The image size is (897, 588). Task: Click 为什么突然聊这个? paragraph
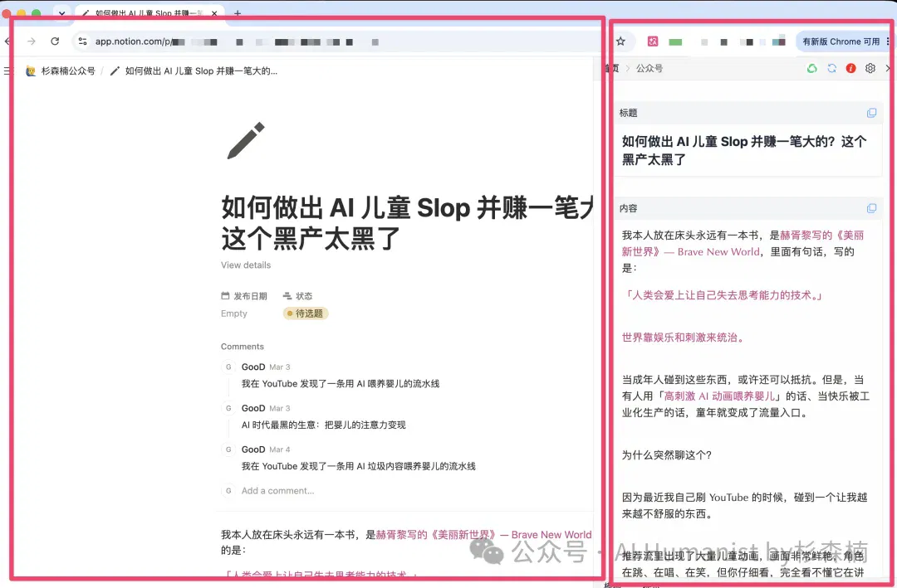point(667,455)
